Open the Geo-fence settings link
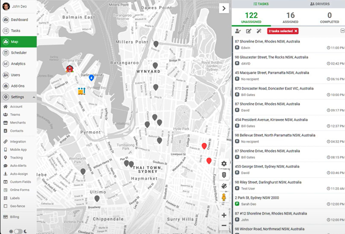The width and height of the screenshot is (345, 234). (17, 206)
